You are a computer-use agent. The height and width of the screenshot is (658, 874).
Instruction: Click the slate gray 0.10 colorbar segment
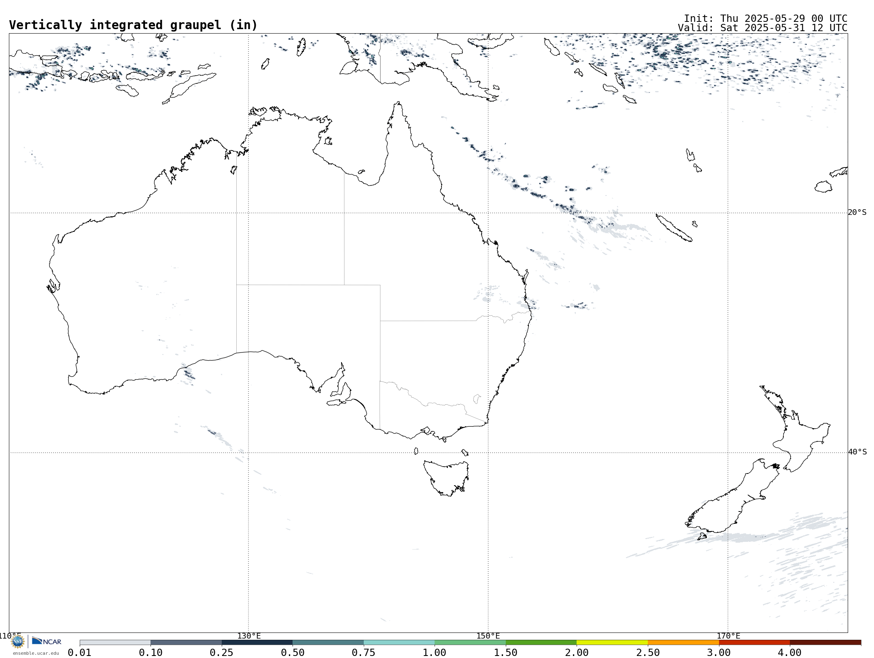[186, 643]
